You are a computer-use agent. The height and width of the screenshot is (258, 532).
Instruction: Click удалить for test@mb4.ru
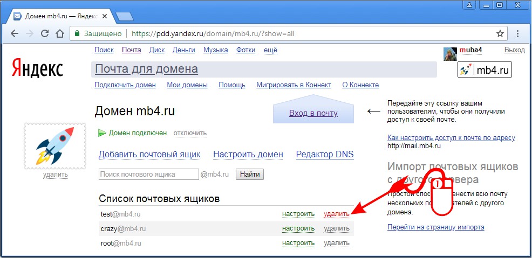(337, 214)
